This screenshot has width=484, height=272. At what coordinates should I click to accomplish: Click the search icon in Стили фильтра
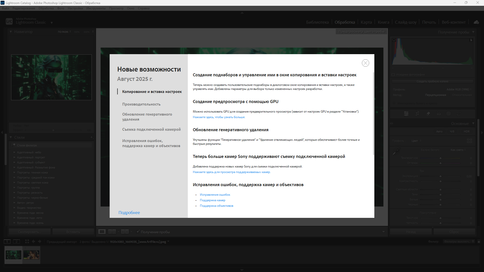14,145
